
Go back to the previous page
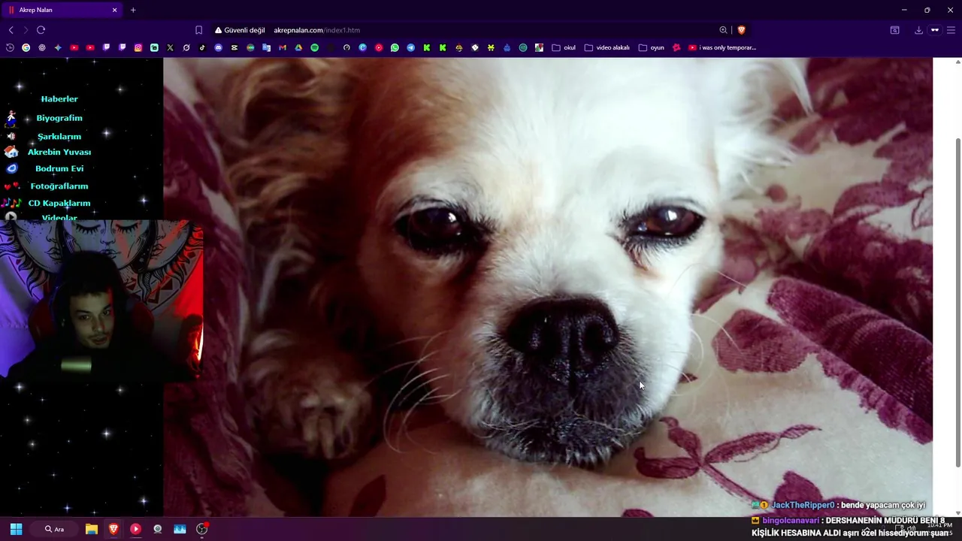point(11,30)
